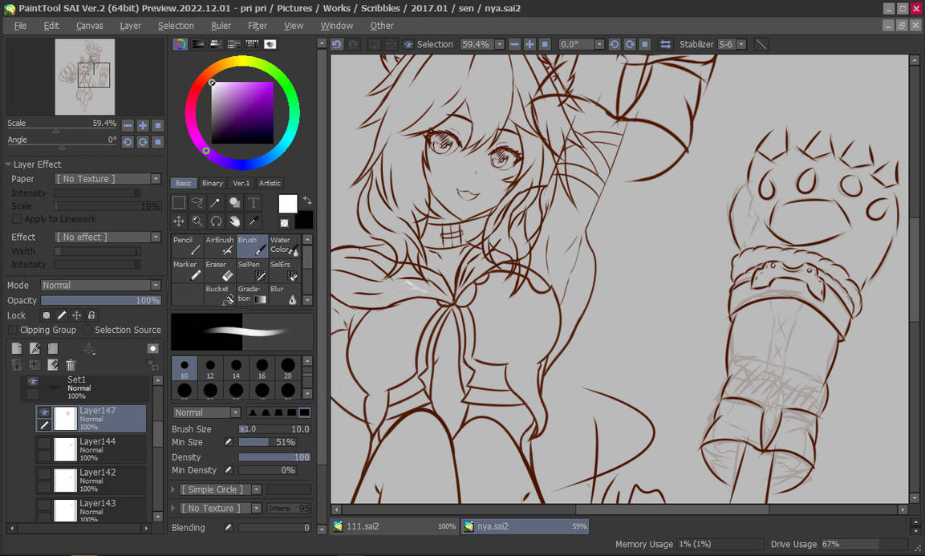Hide Layer147 using its eye icon
Image resolution: width=925 pixels, height=556 pixels.
[x=44, y=412]
